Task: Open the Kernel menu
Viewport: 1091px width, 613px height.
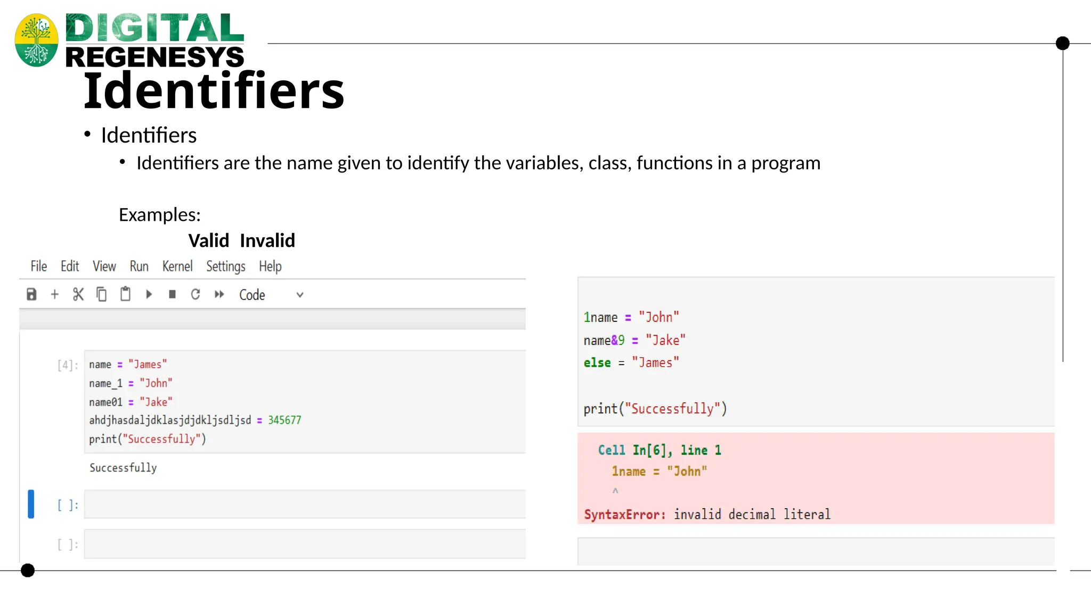Action: pos(177,266)
